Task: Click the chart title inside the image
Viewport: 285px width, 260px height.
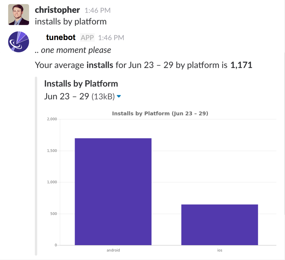Action: pyautogui.click(x=160, y=113)
